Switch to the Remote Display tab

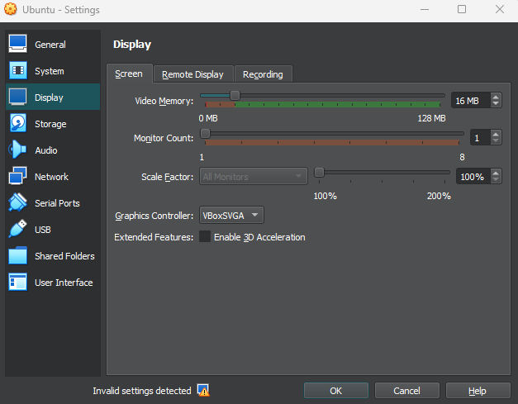[192, 74]
